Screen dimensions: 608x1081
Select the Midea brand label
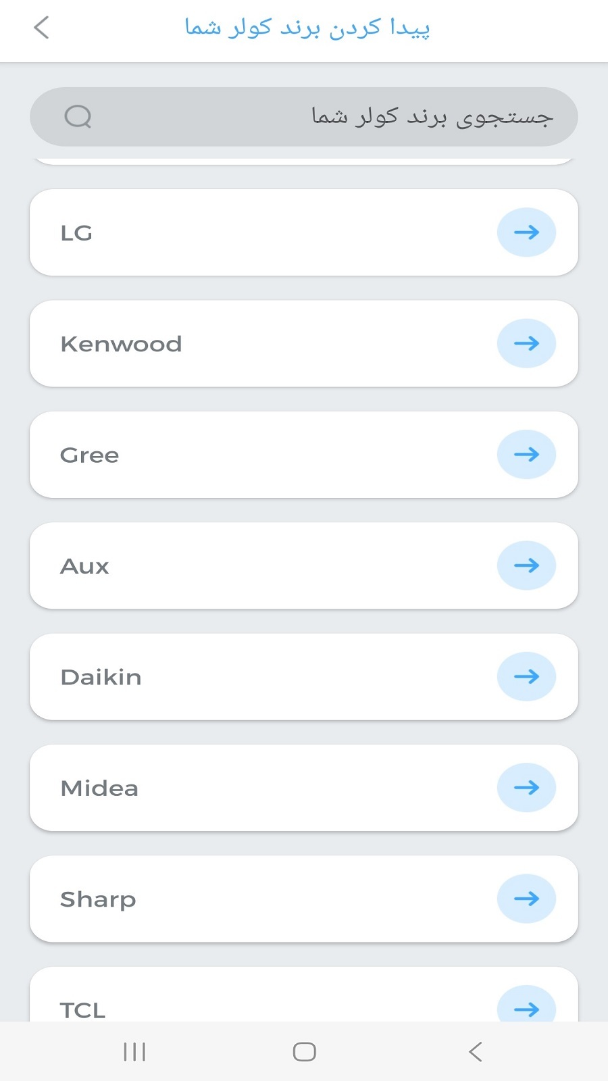coord(99,788)
